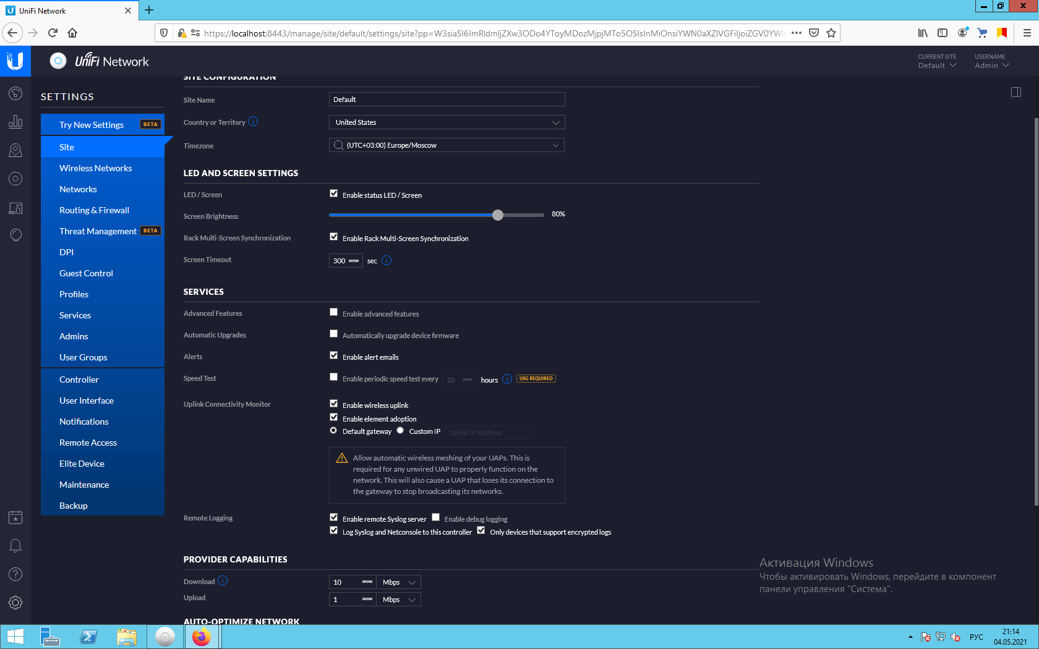Open the Alerts bell icon

(15, 546)
